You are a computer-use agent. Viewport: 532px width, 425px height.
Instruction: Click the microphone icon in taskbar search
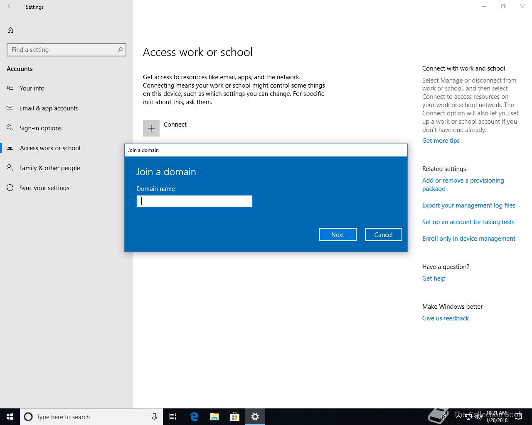point(154,417)
